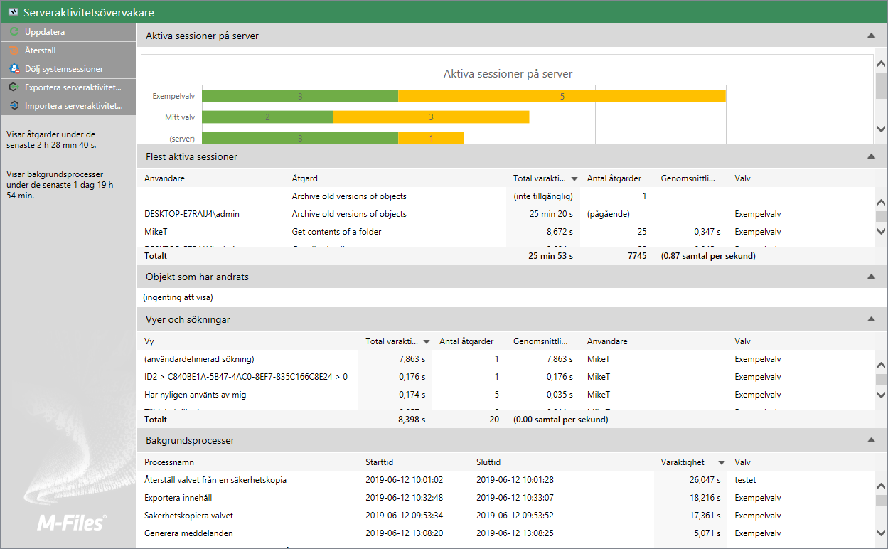The image size is (888, 549).
Task: Refresh data with the Uppdatera button
Action: (x=68, y=32)
